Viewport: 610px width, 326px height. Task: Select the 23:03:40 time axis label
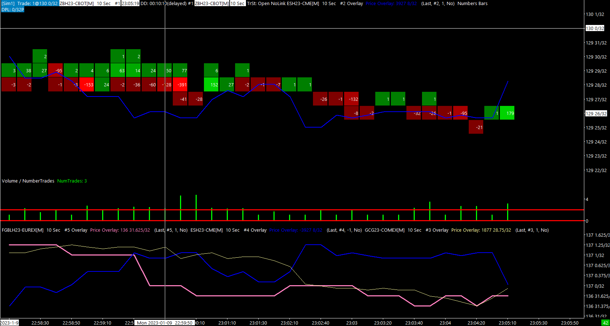coord(414,323)
